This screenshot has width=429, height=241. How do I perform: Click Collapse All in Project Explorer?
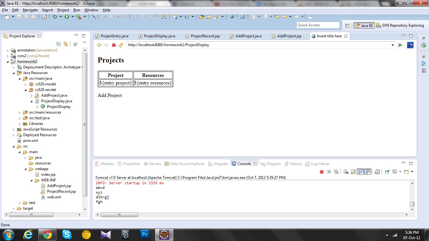click(x=58, y=44)
